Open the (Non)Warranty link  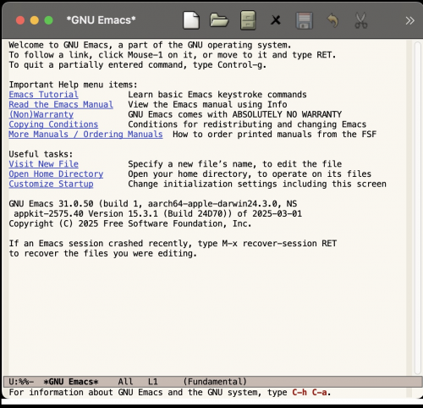(41, 114)
